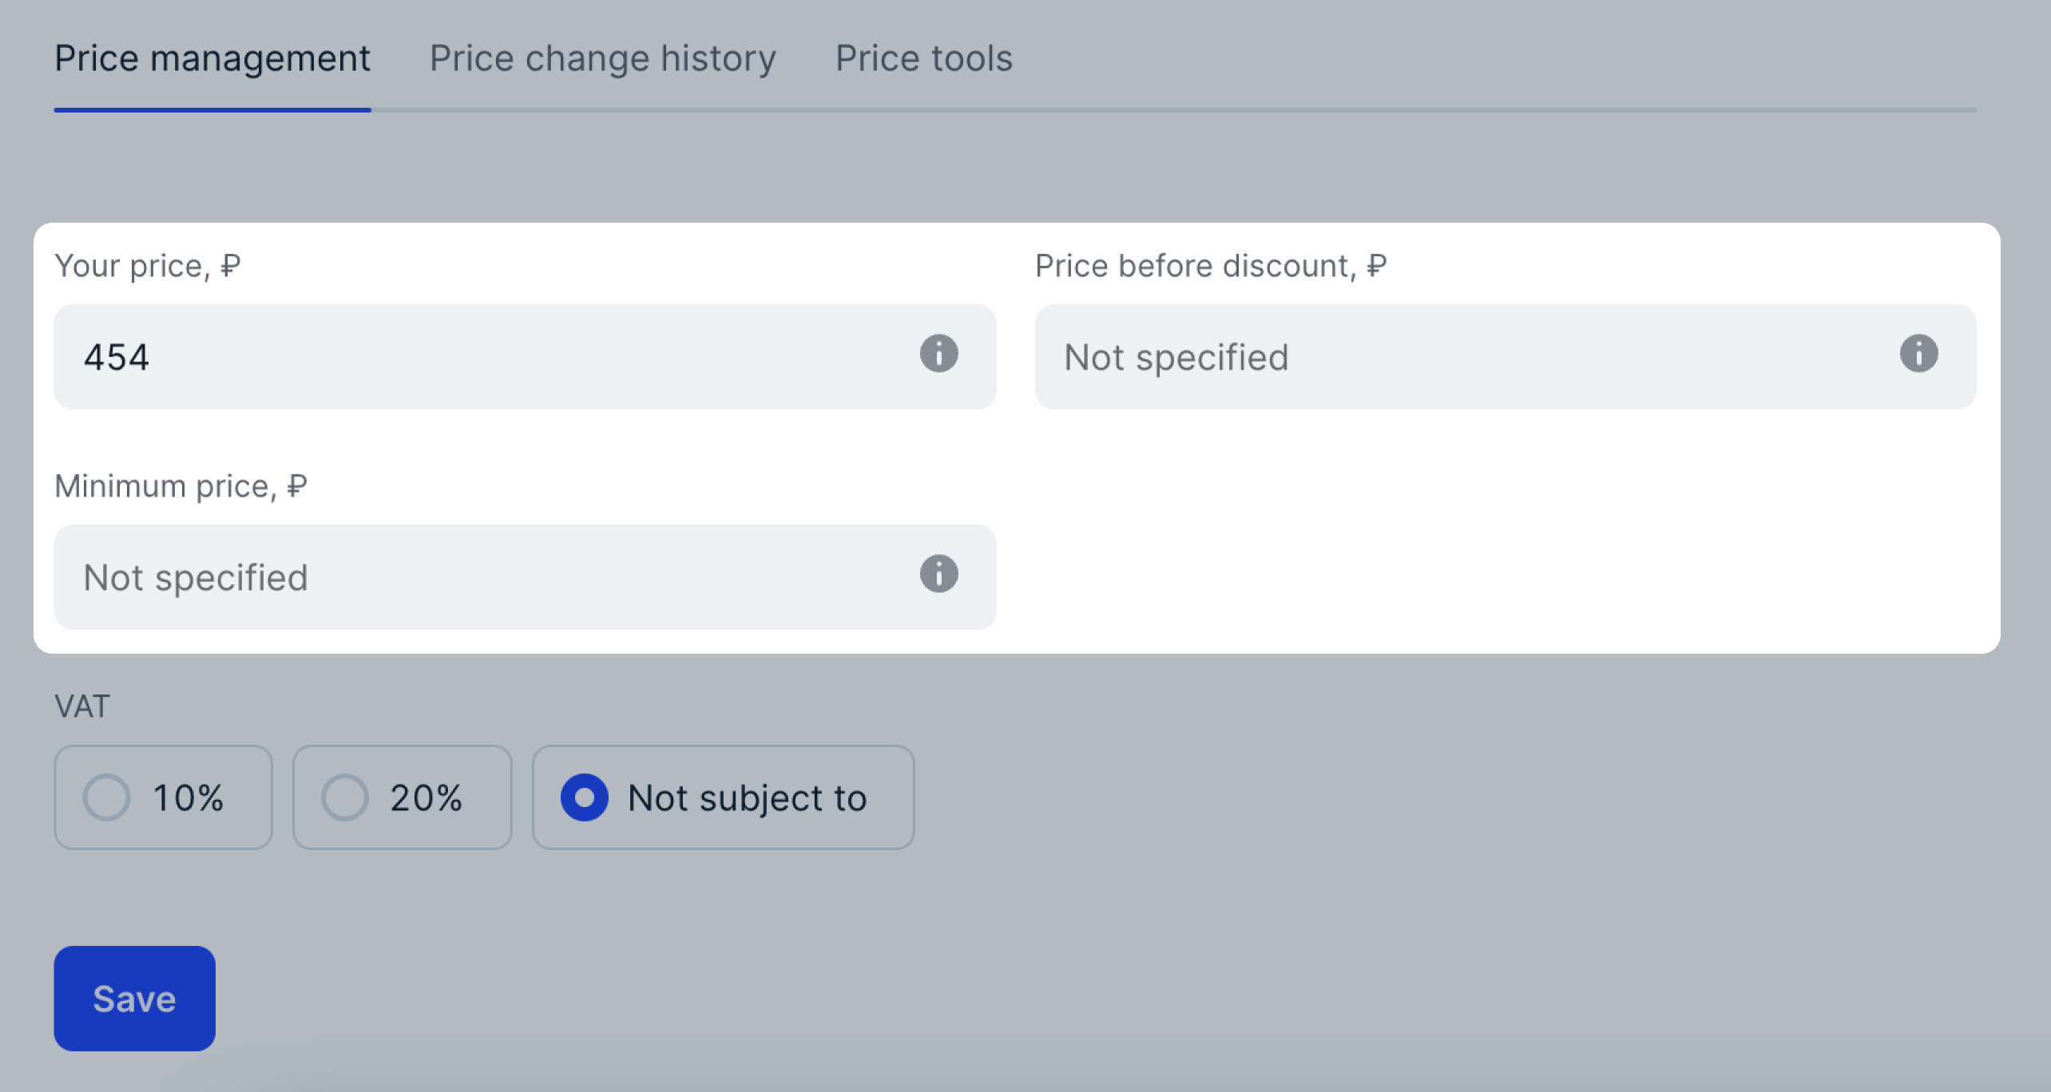Click the VAT section heading

click(81, 706)
